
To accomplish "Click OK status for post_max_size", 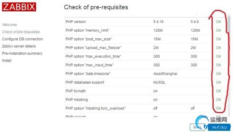I will click(218, 39).
